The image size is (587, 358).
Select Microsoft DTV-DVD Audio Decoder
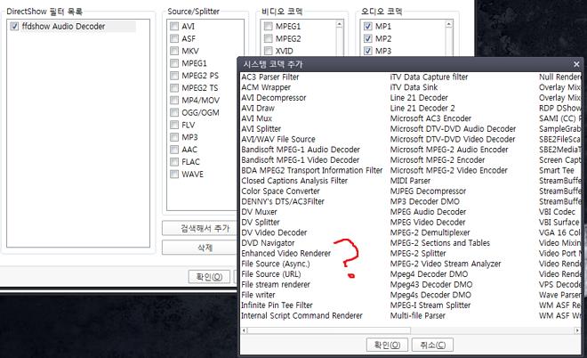tap(453, 129)
